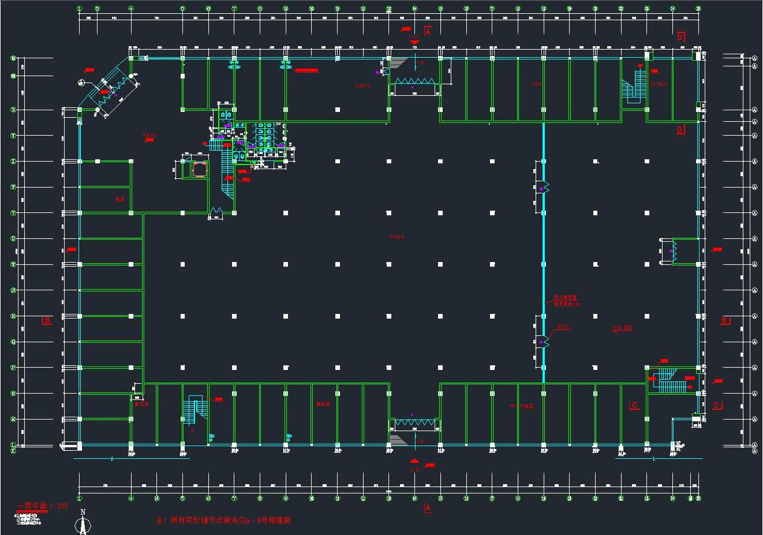Image resolution: width=763 pixels, height=535 pixels.
Task: Select section mark A at top
Action: [428, 32]
